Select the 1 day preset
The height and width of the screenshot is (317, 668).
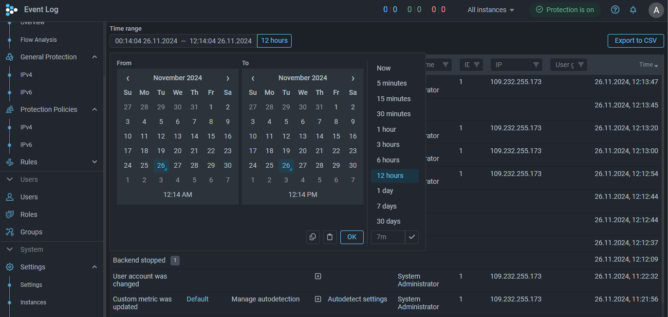(385, 191)
